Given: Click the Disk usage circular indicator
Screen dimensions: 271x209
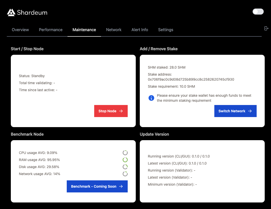Looking at the screenshot, I should [125, 167].
